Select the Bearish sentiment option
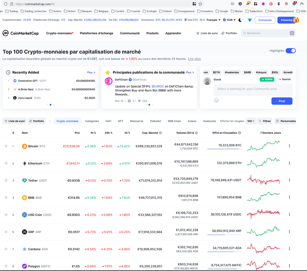Screen dimensions: 307x271 coord(285,79)
